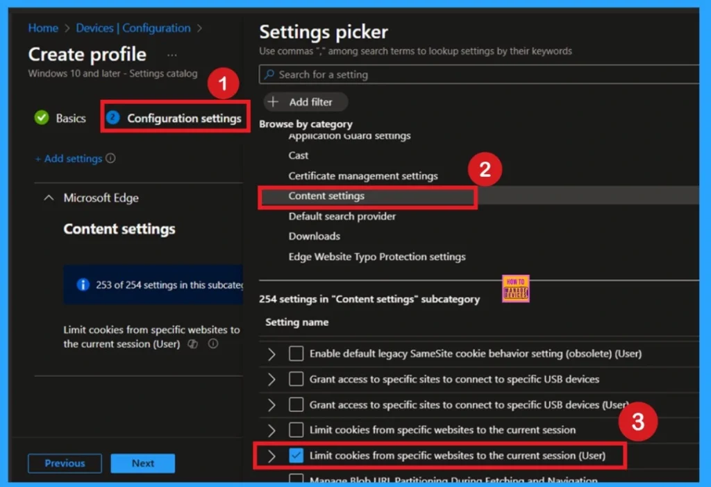This screenshot has width=711, height=487.
Task: Click the copy icon beside Limit cookies (User) setting
Action: tap(193, 344)
